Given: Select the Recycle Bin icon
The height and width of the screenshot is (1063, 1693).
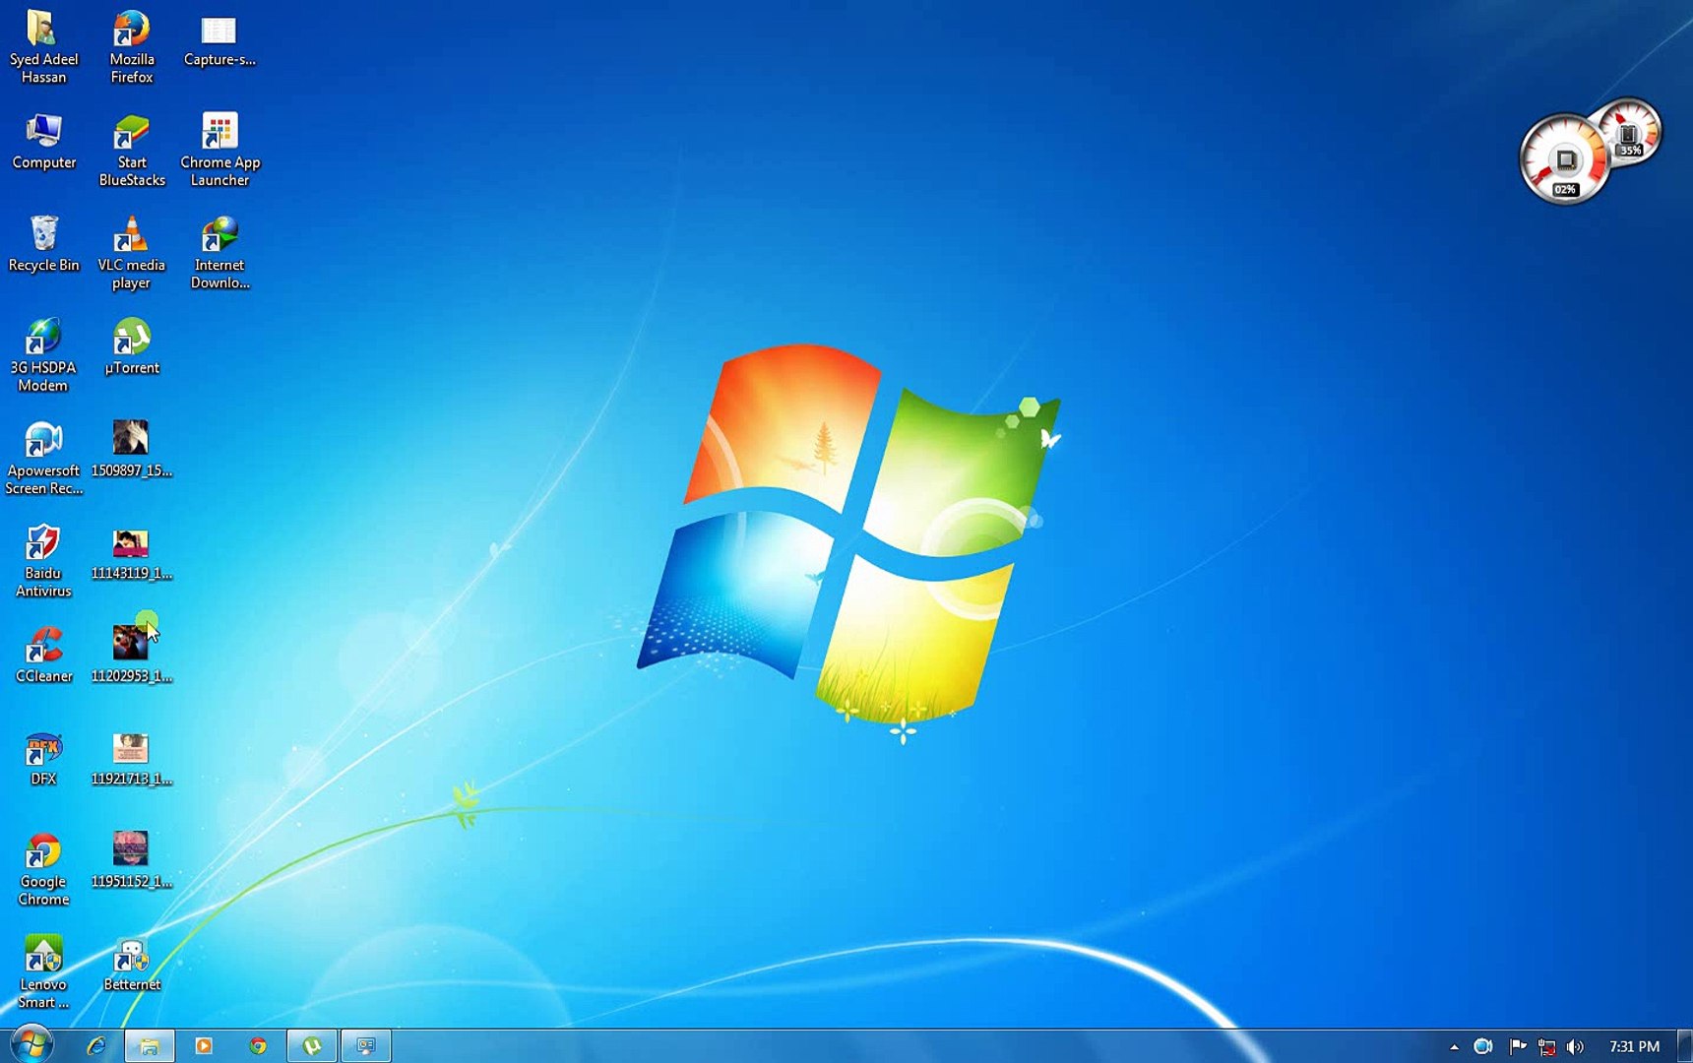Looking at the screenshot, I should pyautogui.click(x=43, y=245).
